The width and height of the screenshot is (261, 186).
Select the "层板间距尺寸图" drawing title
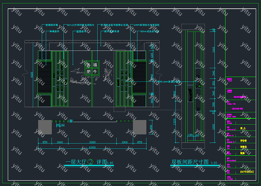point(190,162)
